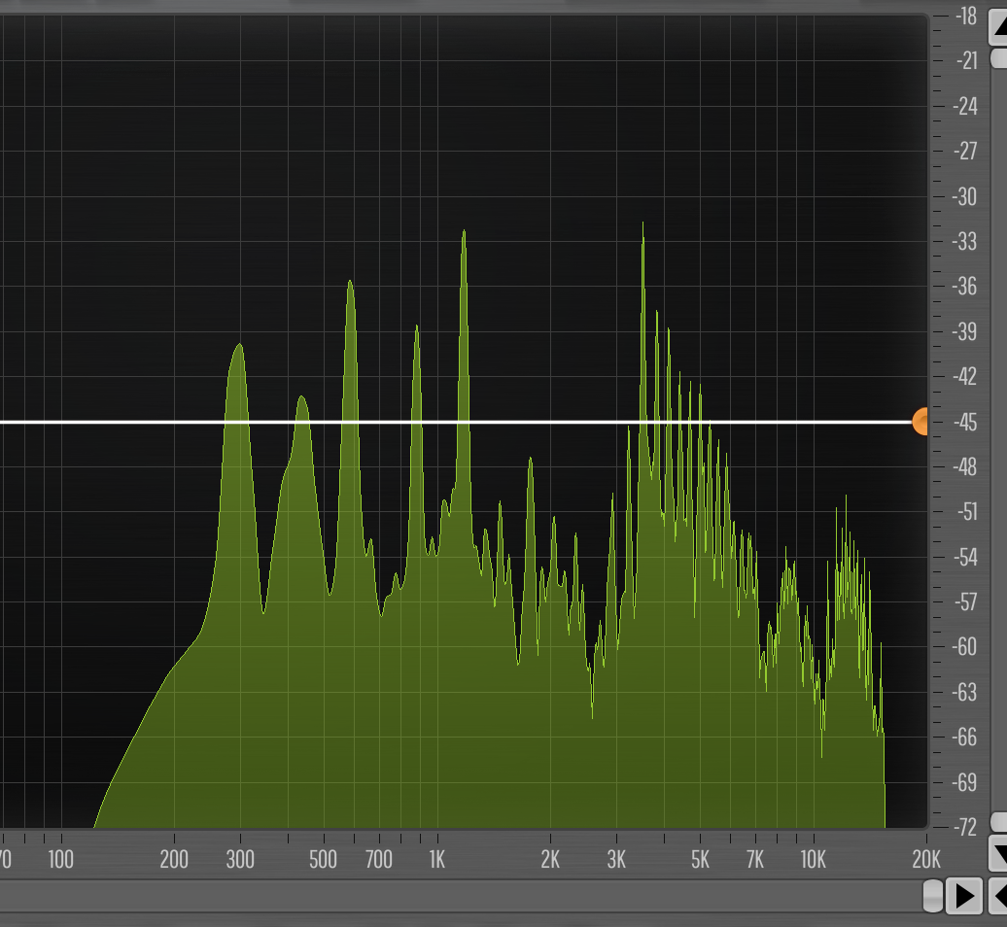Viewport: 1007px width, 927px height.
Task: Click the vertical scroll down arrow button
Action: coord(998,854)
